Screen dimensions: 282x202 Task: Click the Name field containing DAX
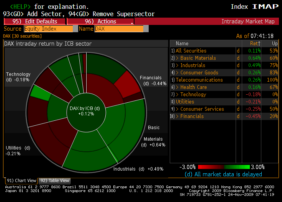(x=119, y=29)
